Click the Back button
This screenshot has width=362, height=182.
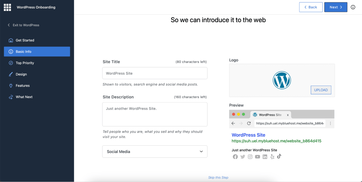pyautogui.click(x=311, y=7)
